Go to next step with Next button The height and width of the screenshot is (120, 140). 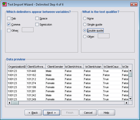point(52,113)
